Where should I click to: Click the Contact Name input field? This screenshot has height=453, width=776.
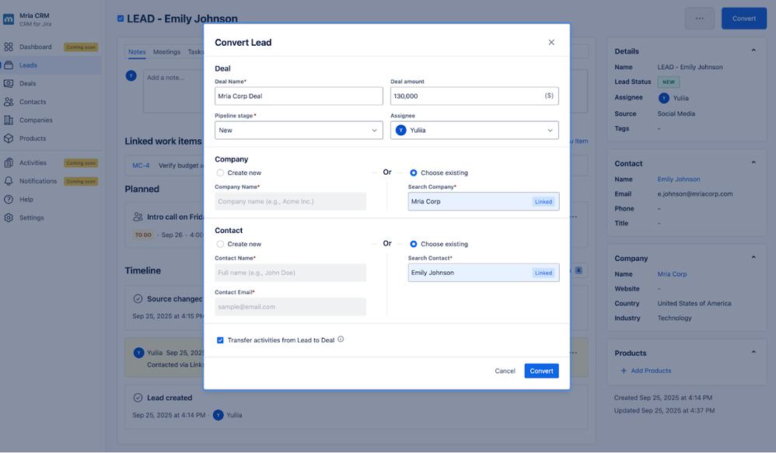tap(291, 273)
